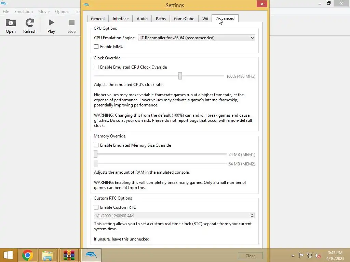The height and width of the screenshot is (262, 350).
Task: Open the Options menu
Action: [x=62, y=11]
